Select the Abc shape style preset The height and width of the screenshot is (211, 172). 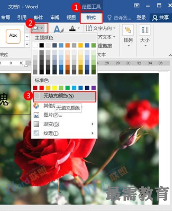tap(13, 36)
